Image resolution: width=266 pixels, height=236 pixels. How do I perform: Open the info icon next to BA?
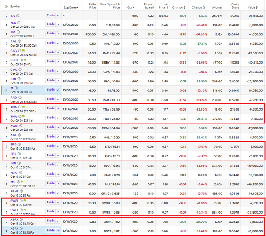pyautogui.click(x=17, y=16)
